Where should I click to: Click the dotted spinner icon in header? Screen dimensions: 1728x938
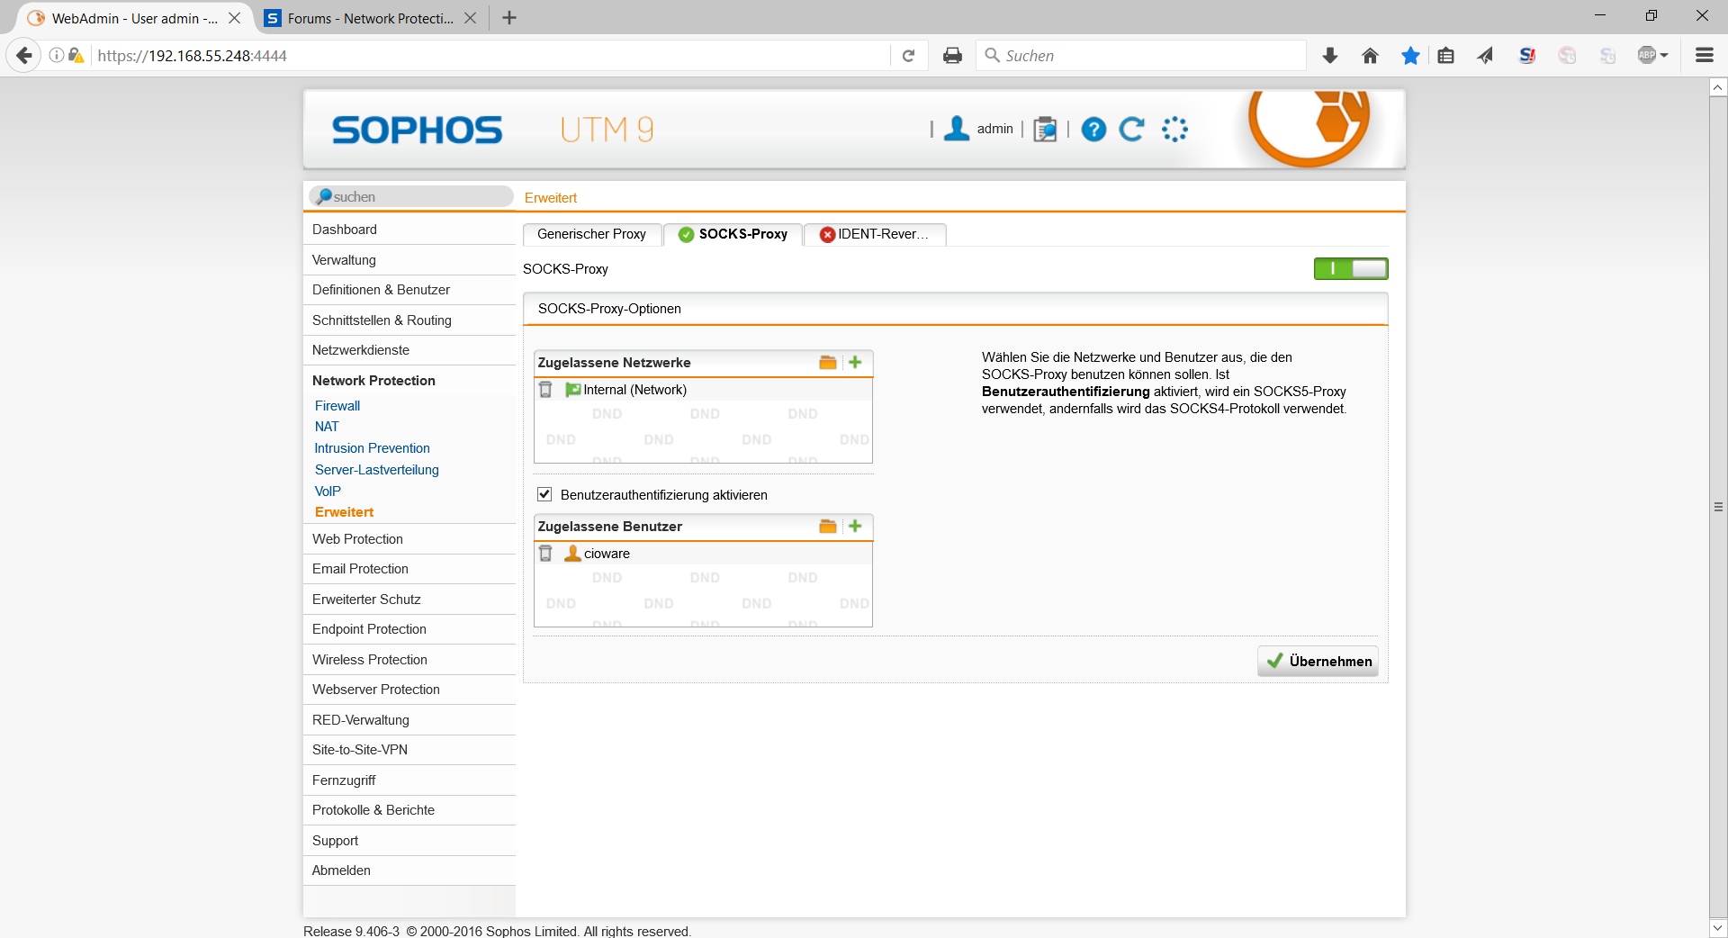click(1174, 130)
